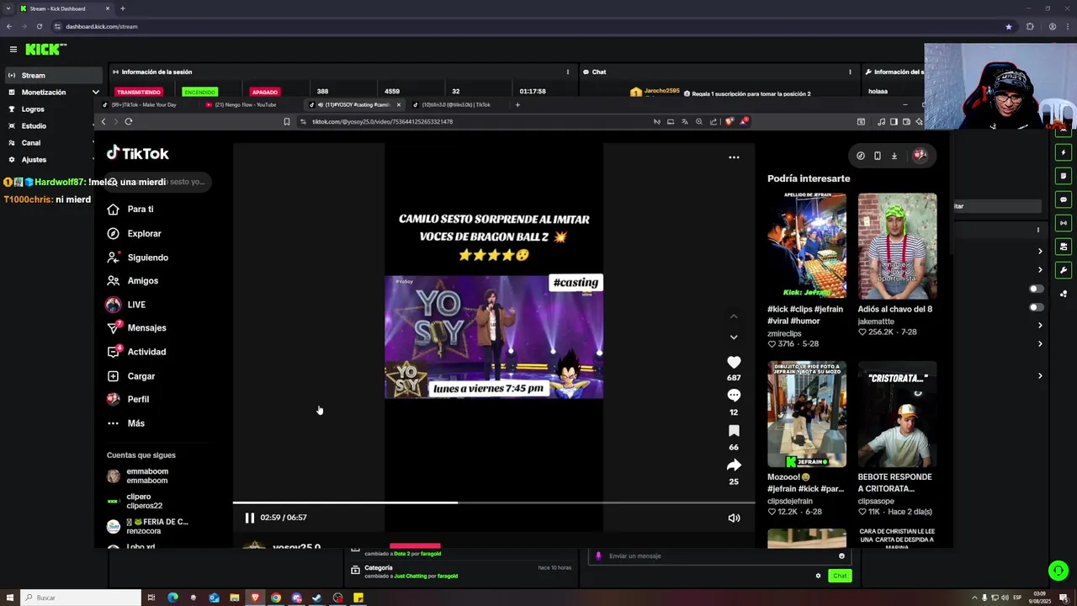Click chat bubble icon in Kick right rail

click(1064, 199)
